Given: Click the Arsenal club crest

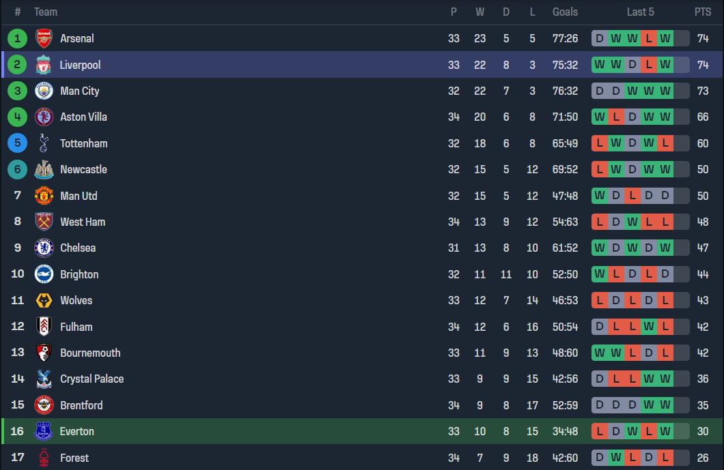Looking at the screenshot, I should pos(44,38).
